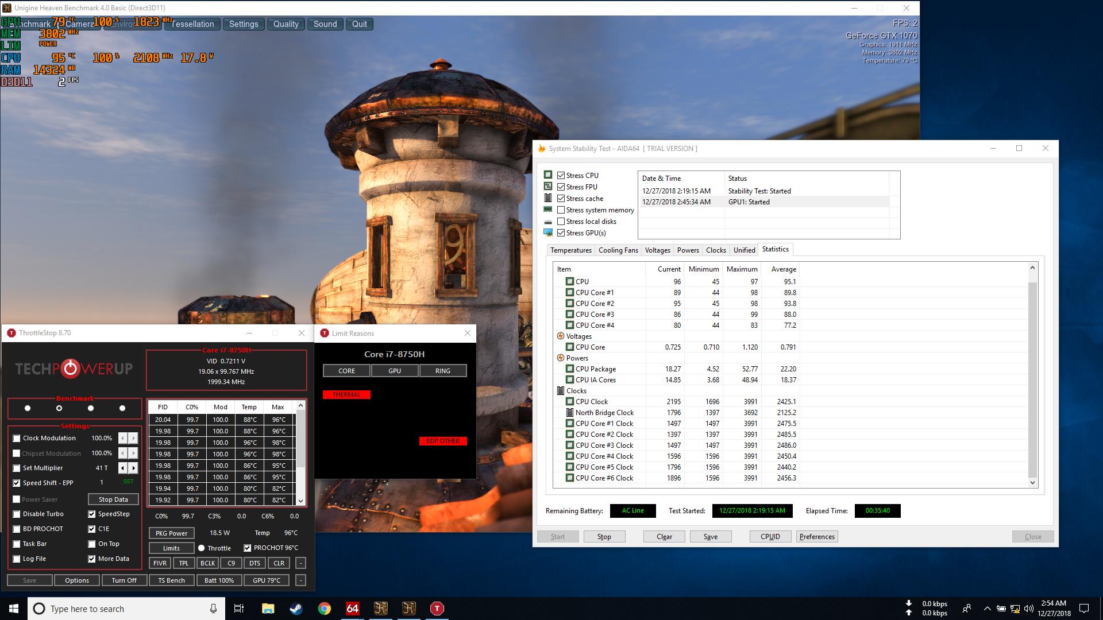Image resolution: width=1103 pixels, height=620 pixels.
Task: Toggle Stress cache checkbox
Action: coord(561,199)
